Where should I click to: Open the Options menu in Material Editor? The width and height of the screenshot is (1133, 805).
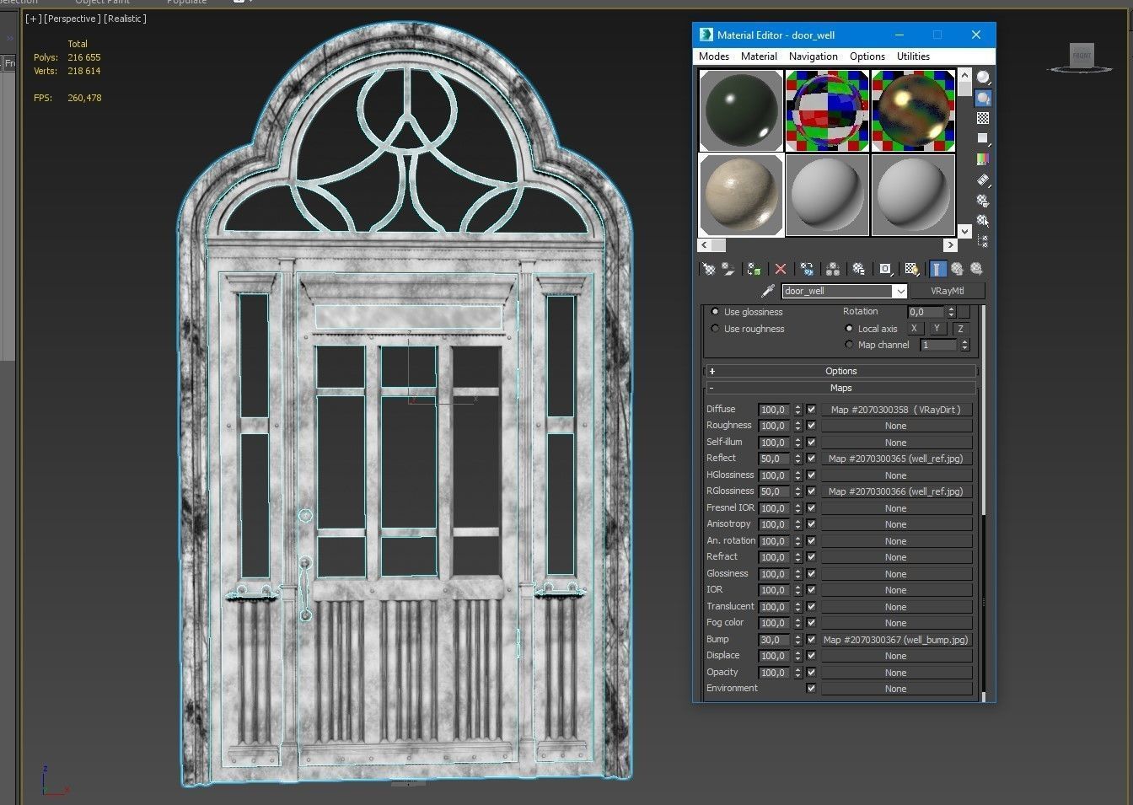(x=867, y=56)
